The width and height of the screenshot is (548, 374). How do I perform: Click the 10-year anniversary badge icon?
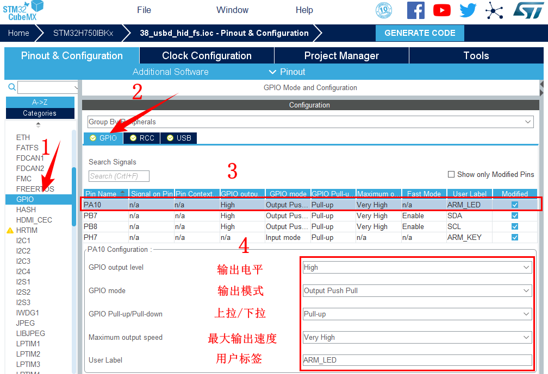(384, 10)
